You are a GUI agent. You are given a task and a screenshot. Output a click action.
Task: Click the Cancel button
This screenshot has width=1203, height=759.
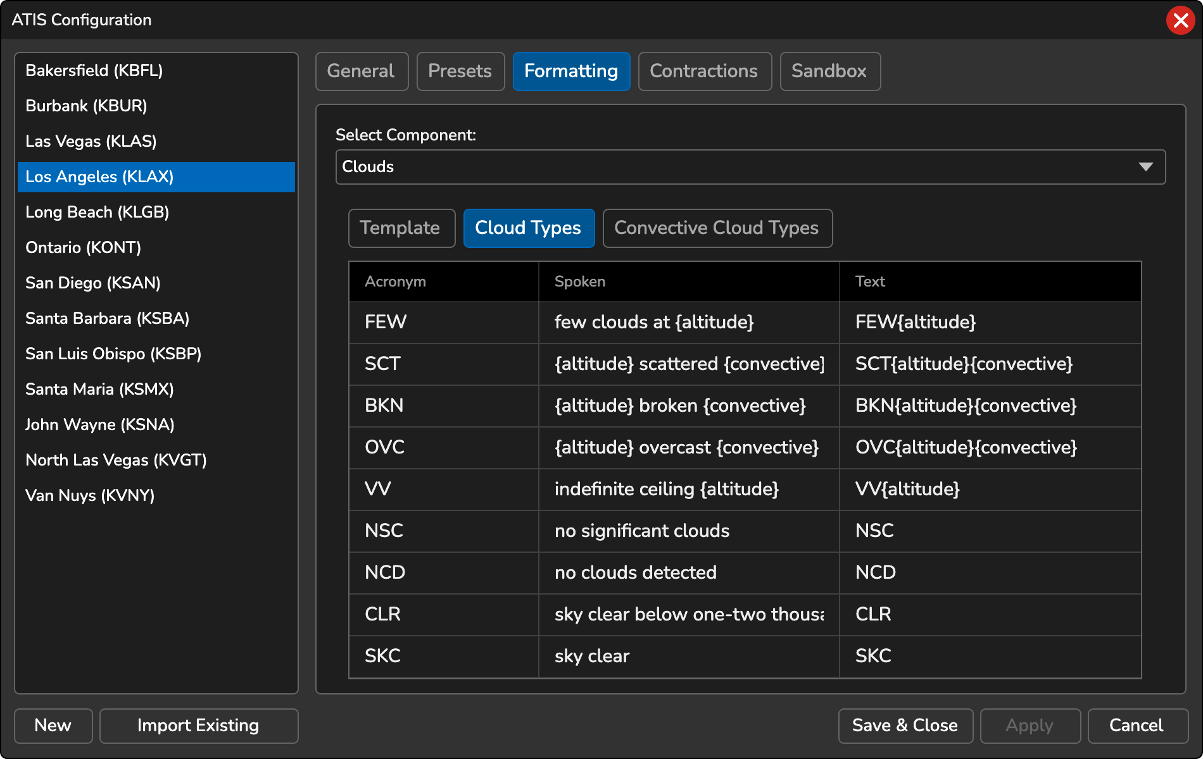(1137, 725)
